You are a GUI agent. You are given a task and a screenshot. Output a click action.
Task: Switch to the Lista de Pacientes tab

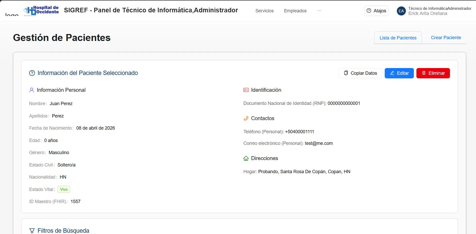pos(398,38)
